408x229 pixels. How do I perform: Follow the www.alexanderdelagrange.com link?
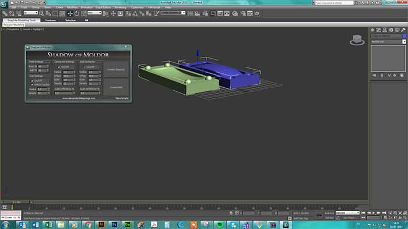coord(79,98)
